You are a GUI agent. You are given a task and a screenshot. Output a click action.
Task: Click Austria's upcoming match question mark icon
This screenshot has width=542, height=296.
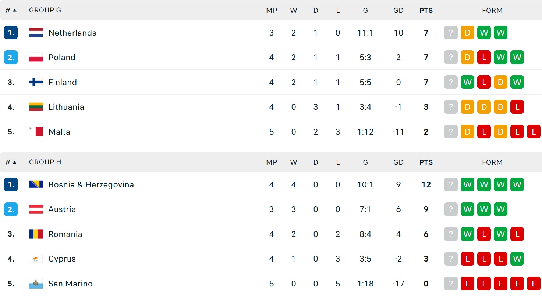click(451, 209)
